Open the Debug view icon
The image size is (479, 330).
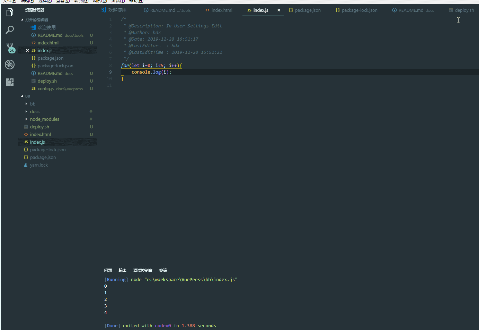[x=10, y=65]
